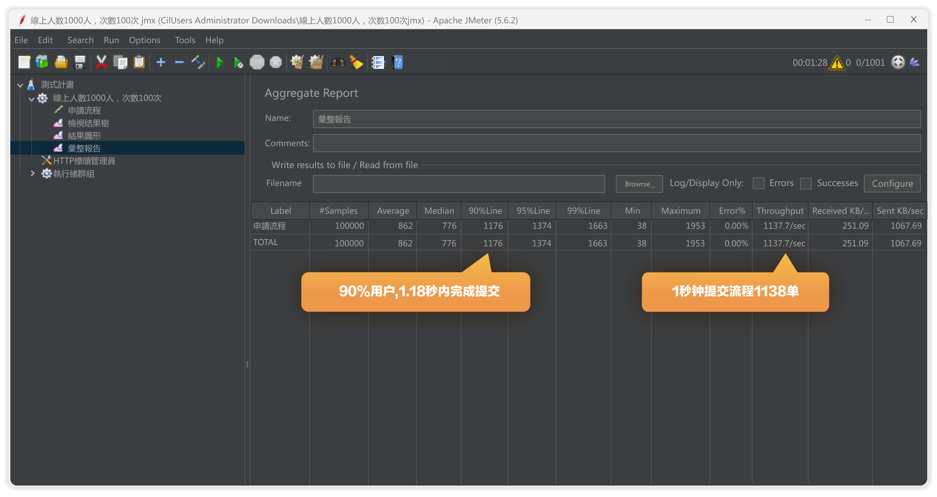Screen dimensions: 937x497
Task: Save the test plan
Action: 80,62
